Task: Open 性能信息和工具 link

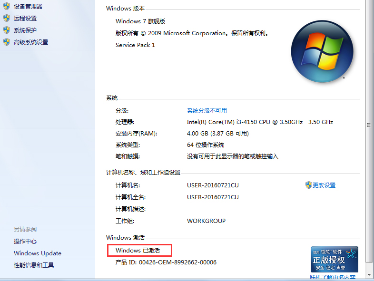Action: pos(34,265)
